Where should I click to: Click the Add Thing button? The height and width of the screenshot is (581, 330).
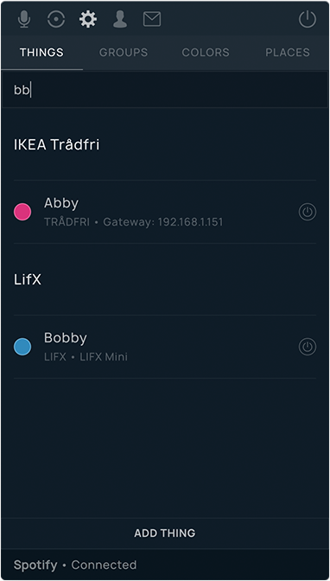pos(165,533)
